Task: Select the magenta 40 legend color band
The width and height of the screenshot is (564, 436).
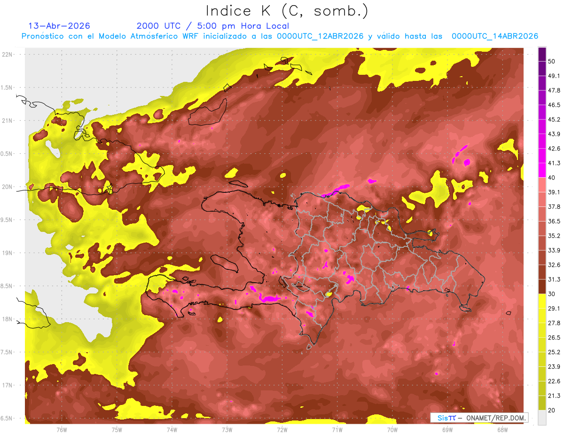Action: [x=542, y=170]
